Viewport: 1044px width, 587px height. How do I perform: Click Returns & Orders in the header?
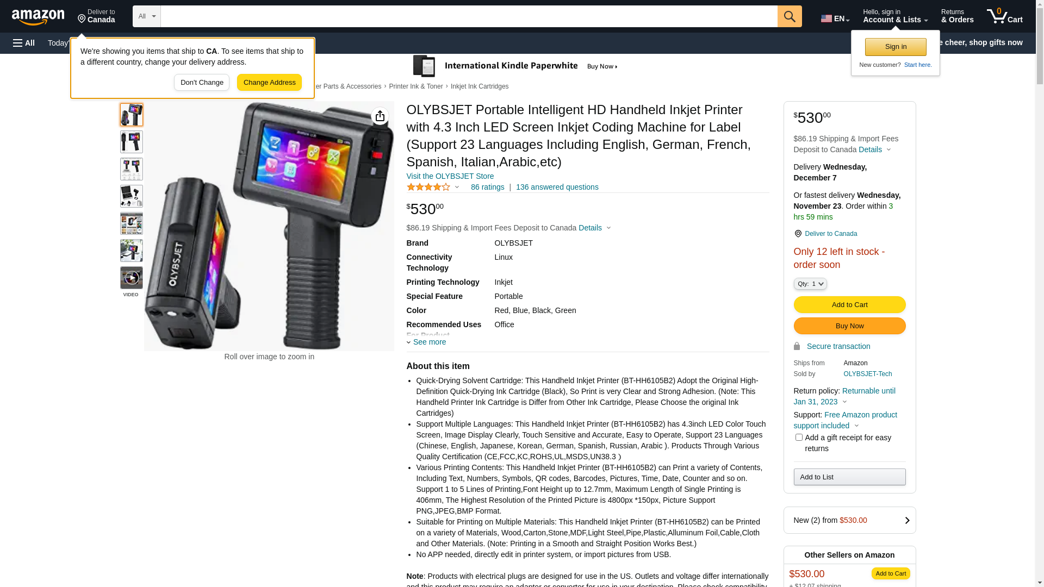[958, 16]
